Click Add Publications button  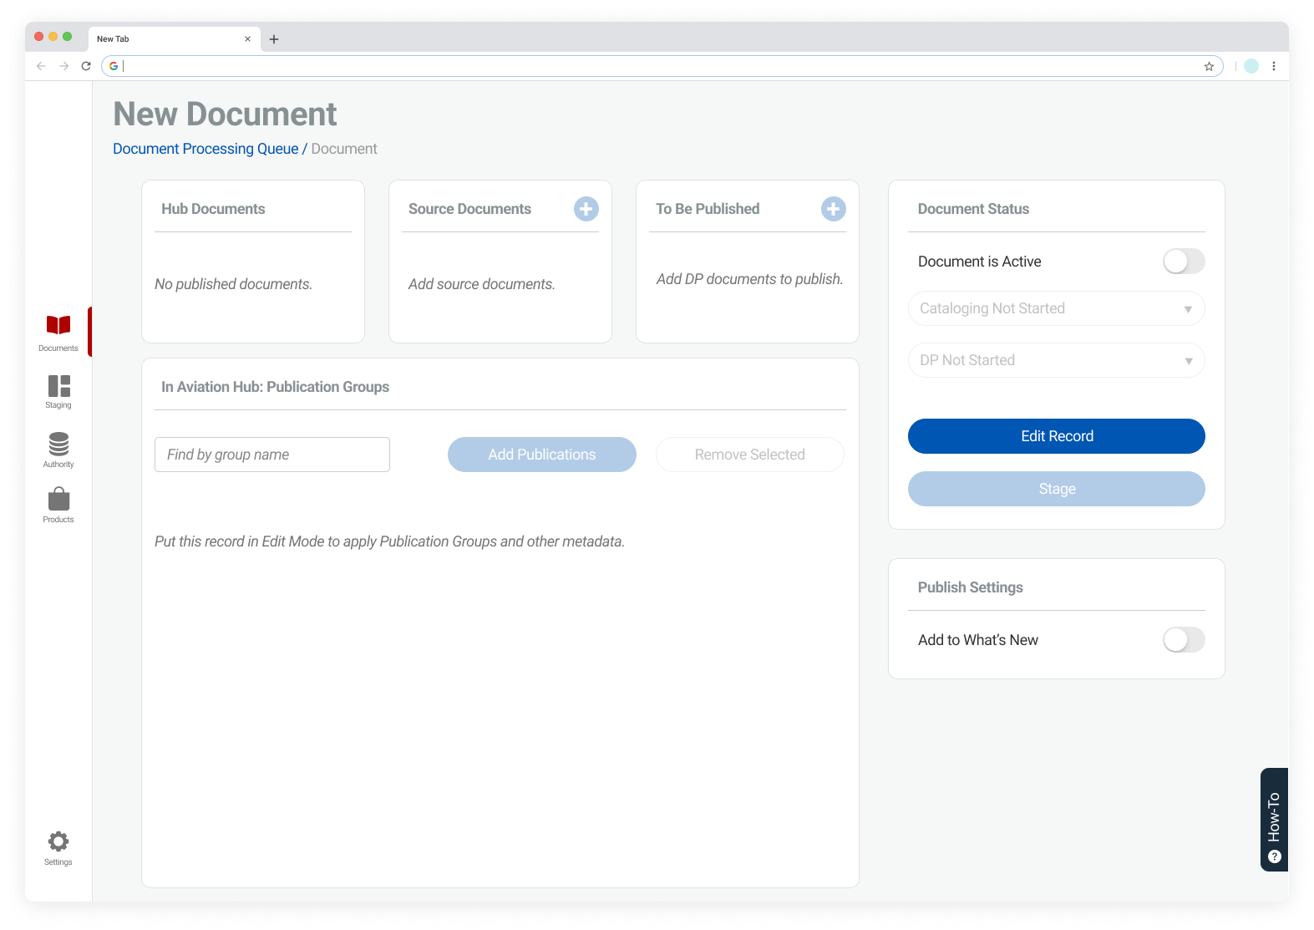tap(542, 455)
